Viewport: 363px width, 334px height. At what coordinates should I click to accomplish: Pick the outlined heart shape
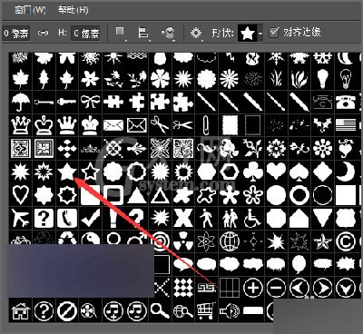point(20,194)
